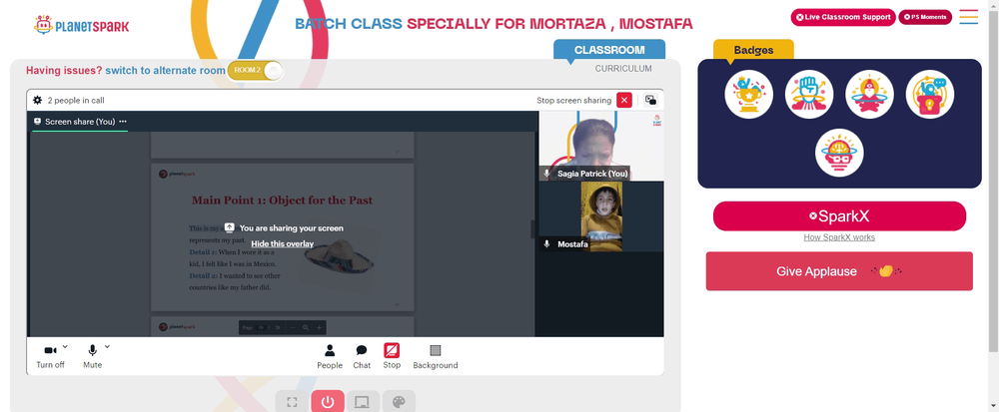Click 'switch to alternate room' text
Viewport: 999px width, 412px height.
(x=166, y=70)
